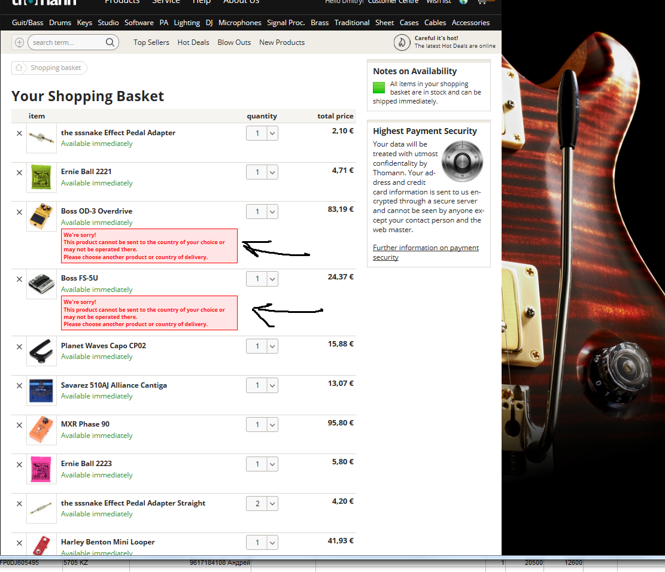Image resolution: width=665 pixels, height=572 pixels.
Task: Click the search term input field
Action: [68, 42]
